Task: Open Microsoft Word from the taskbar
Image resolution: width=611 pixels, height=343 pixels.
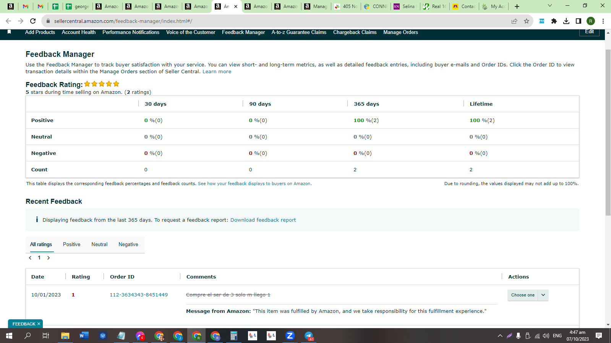Action: click(x=84, y=336)
